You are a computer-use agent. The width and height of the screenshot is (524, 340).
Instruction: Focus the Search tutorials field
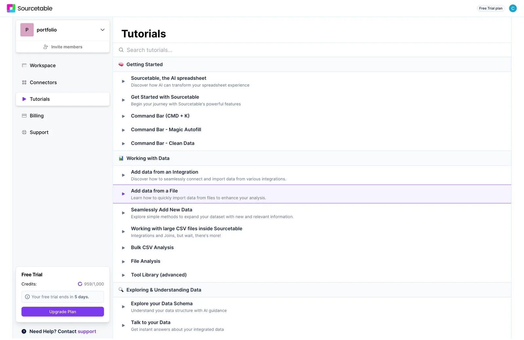coord(312,50)
